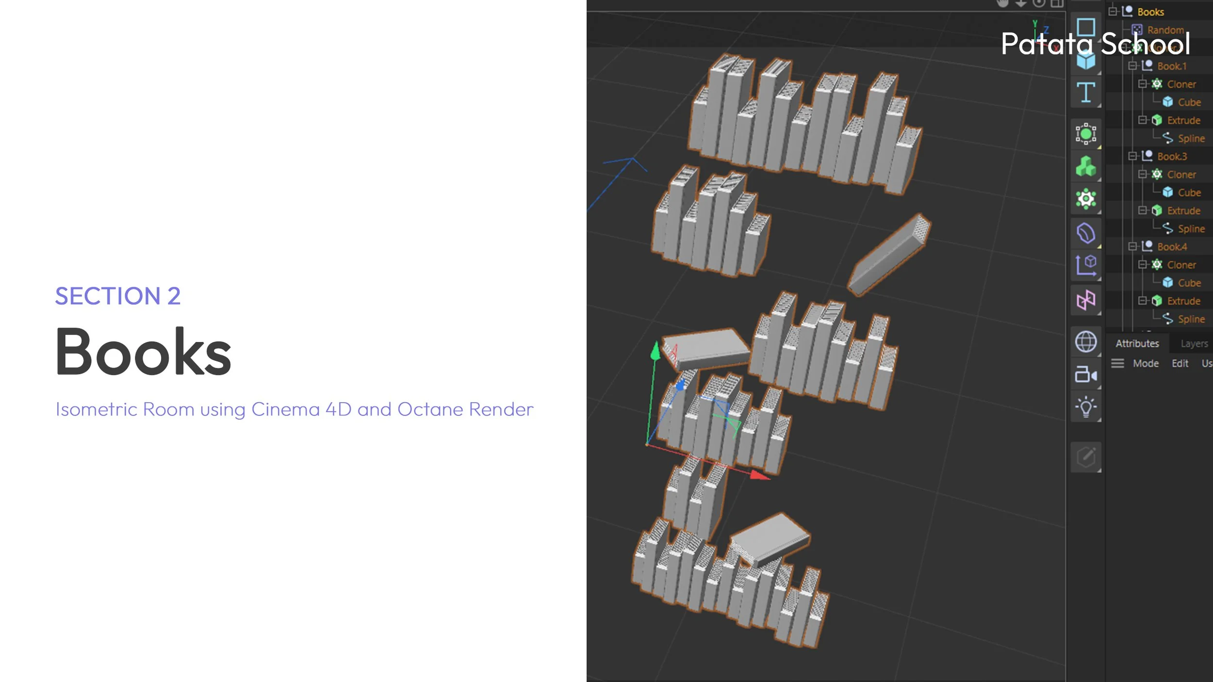Image resolution: width=1213 pixels, height=682 pixels.
Task: Click the Null axis-with-cube tool icon
Action: point(1085,265)
